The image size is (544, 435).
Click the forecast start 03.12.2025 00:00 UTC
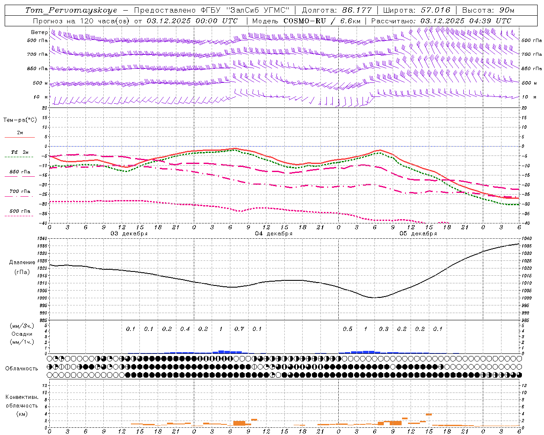coord(192,21)
